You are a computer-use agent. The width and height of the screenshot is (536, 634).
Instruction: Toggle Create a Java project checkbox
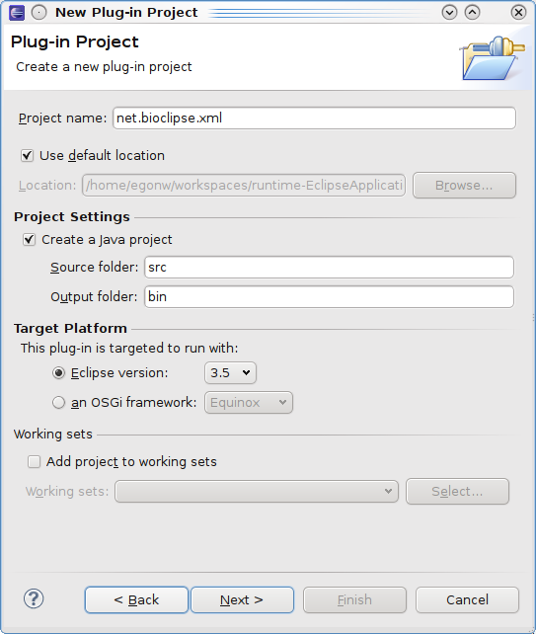coord(29,239)
